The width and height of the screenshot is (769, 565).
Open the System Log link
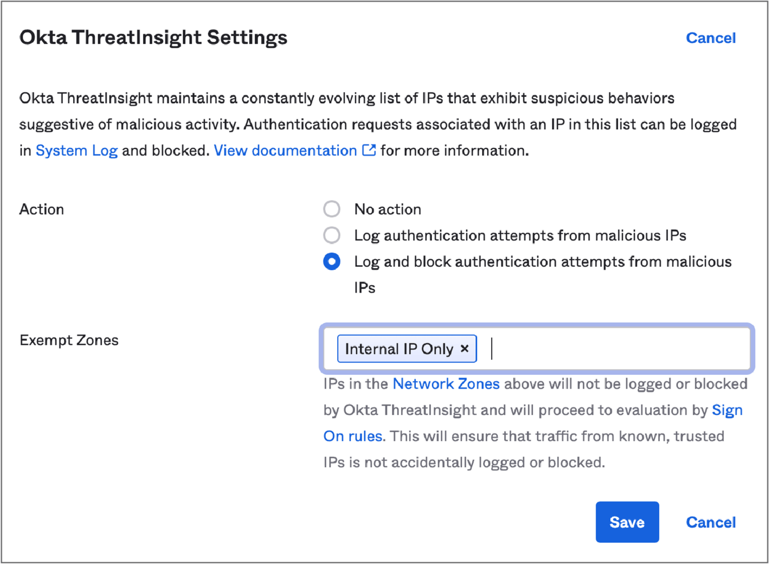click(76, 151)
